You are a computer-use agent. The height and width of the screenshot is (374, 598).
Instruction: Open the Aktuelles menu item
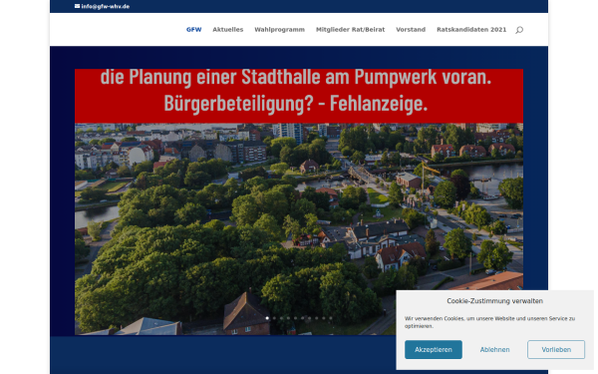pyautogui.click(x=227, y=29)
